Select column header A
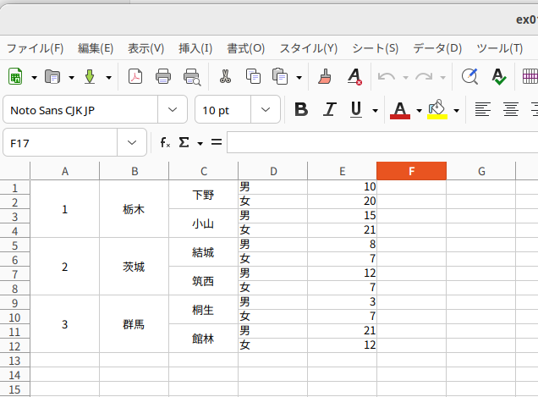Screen dimensions: 538x397 [65, 171]
